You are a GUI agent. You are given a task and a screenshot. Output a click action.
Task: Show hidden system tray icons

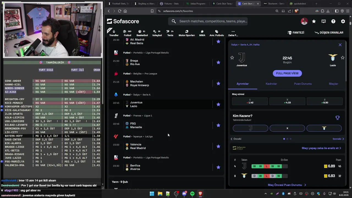pos(265,194)
